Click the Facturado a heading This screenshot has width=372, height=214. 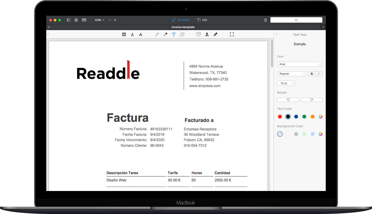click(x=199, y=120)
